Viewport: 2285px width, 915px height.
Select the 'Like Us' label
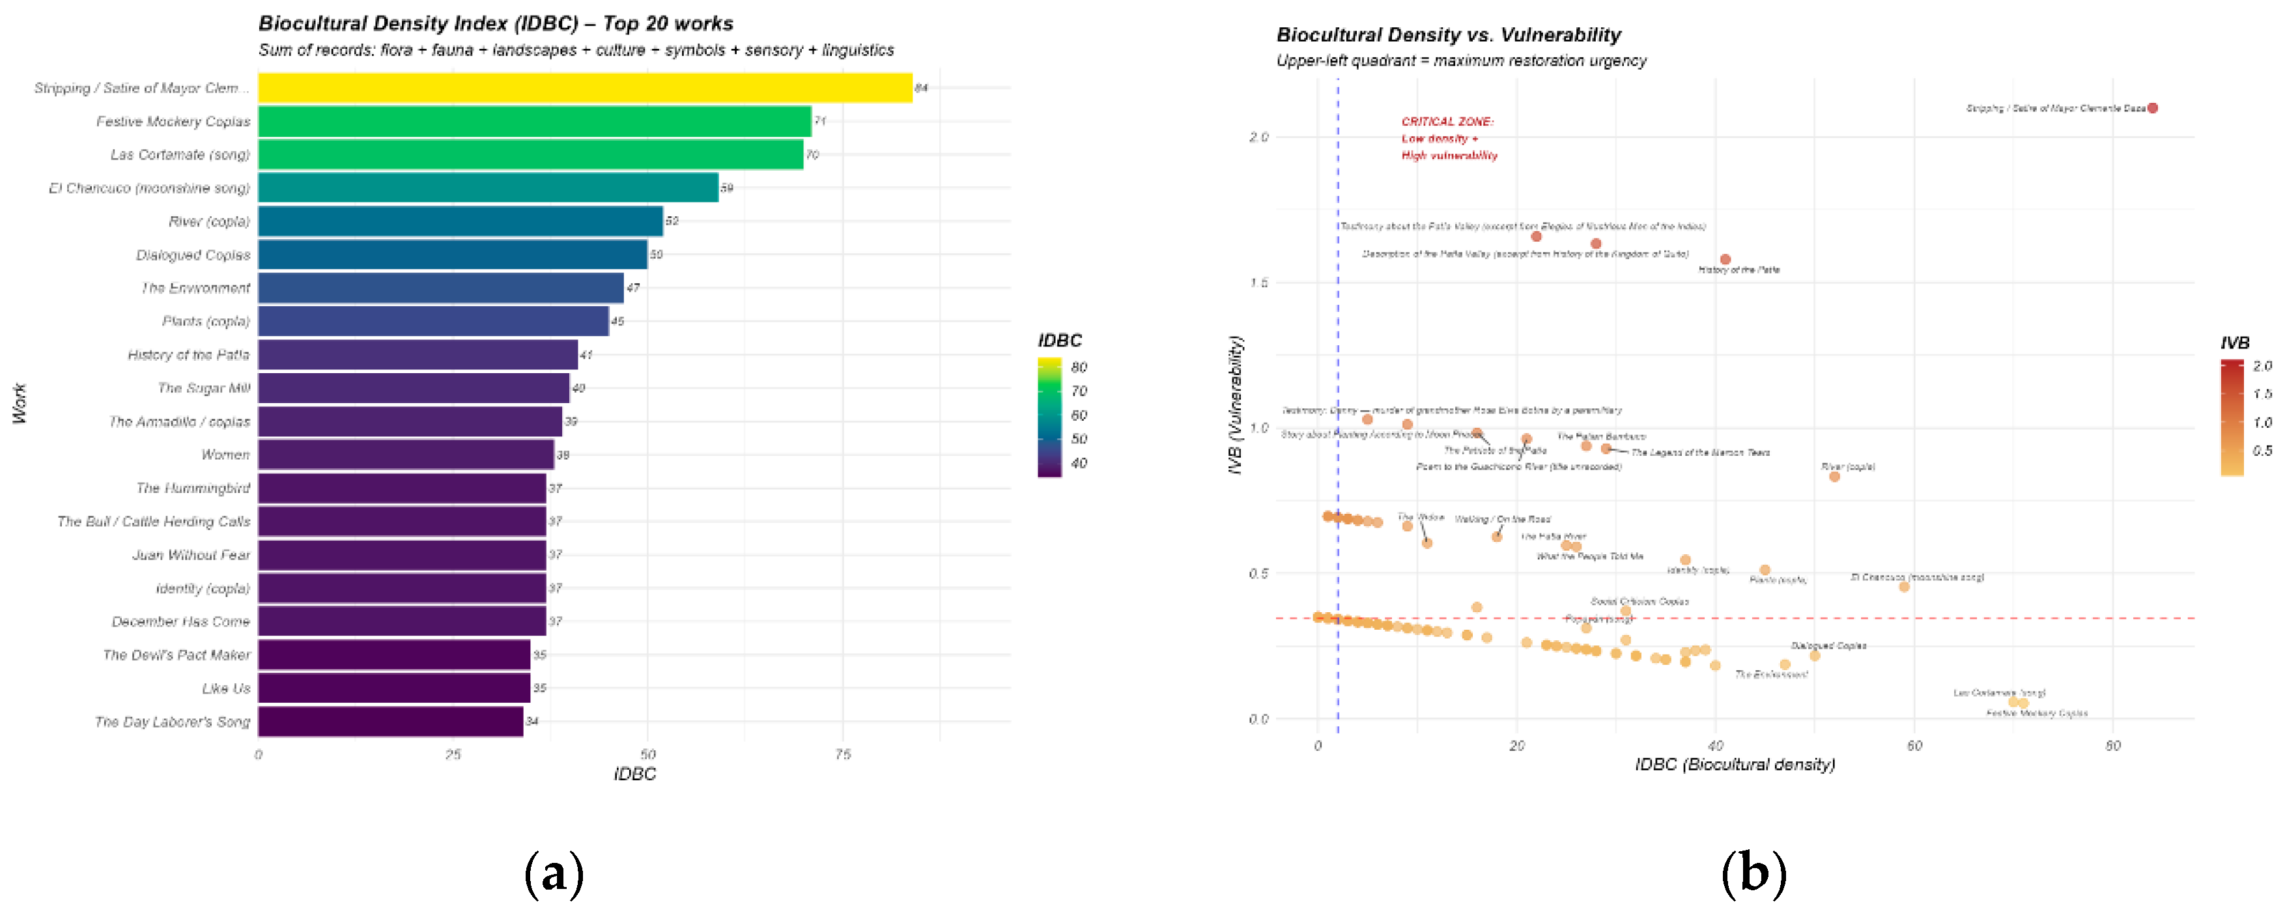[226, 688]
